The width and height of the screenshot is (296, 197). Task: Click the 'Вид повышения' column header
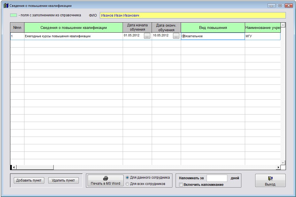coord(213,28)
